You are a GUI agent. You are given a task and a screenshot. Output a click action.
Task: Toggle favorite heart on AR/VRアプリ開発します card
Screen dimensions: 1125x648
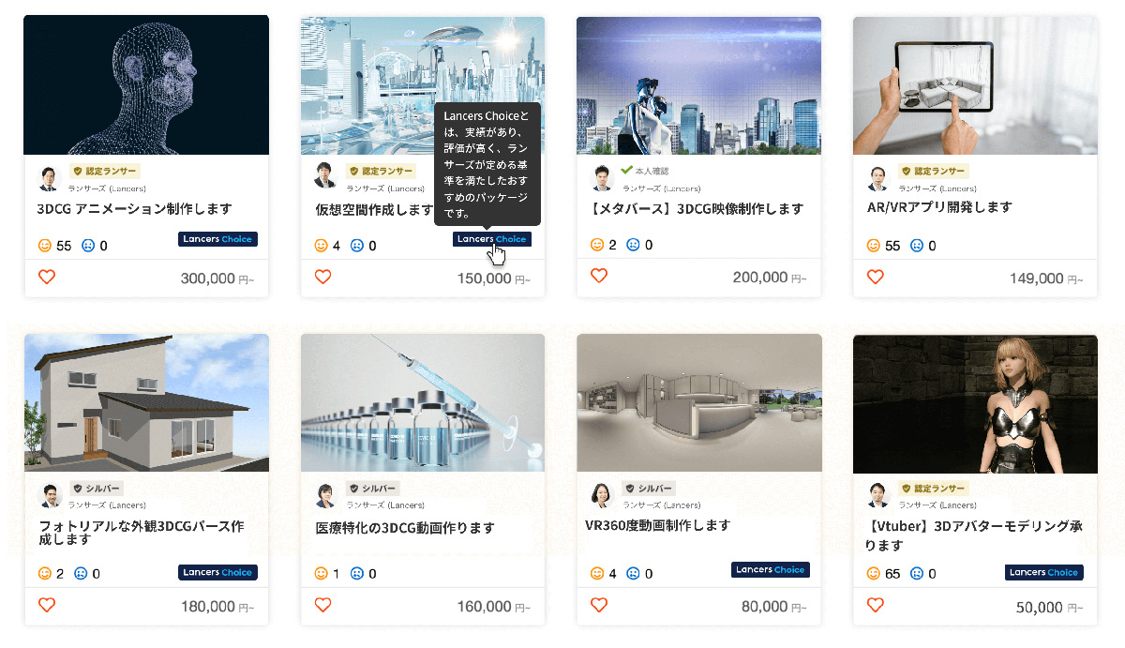point(875,277)
